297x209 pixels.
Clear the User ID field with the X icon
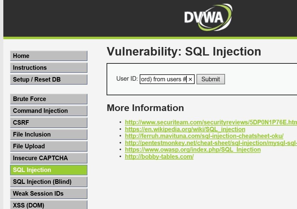click(190, 79)
